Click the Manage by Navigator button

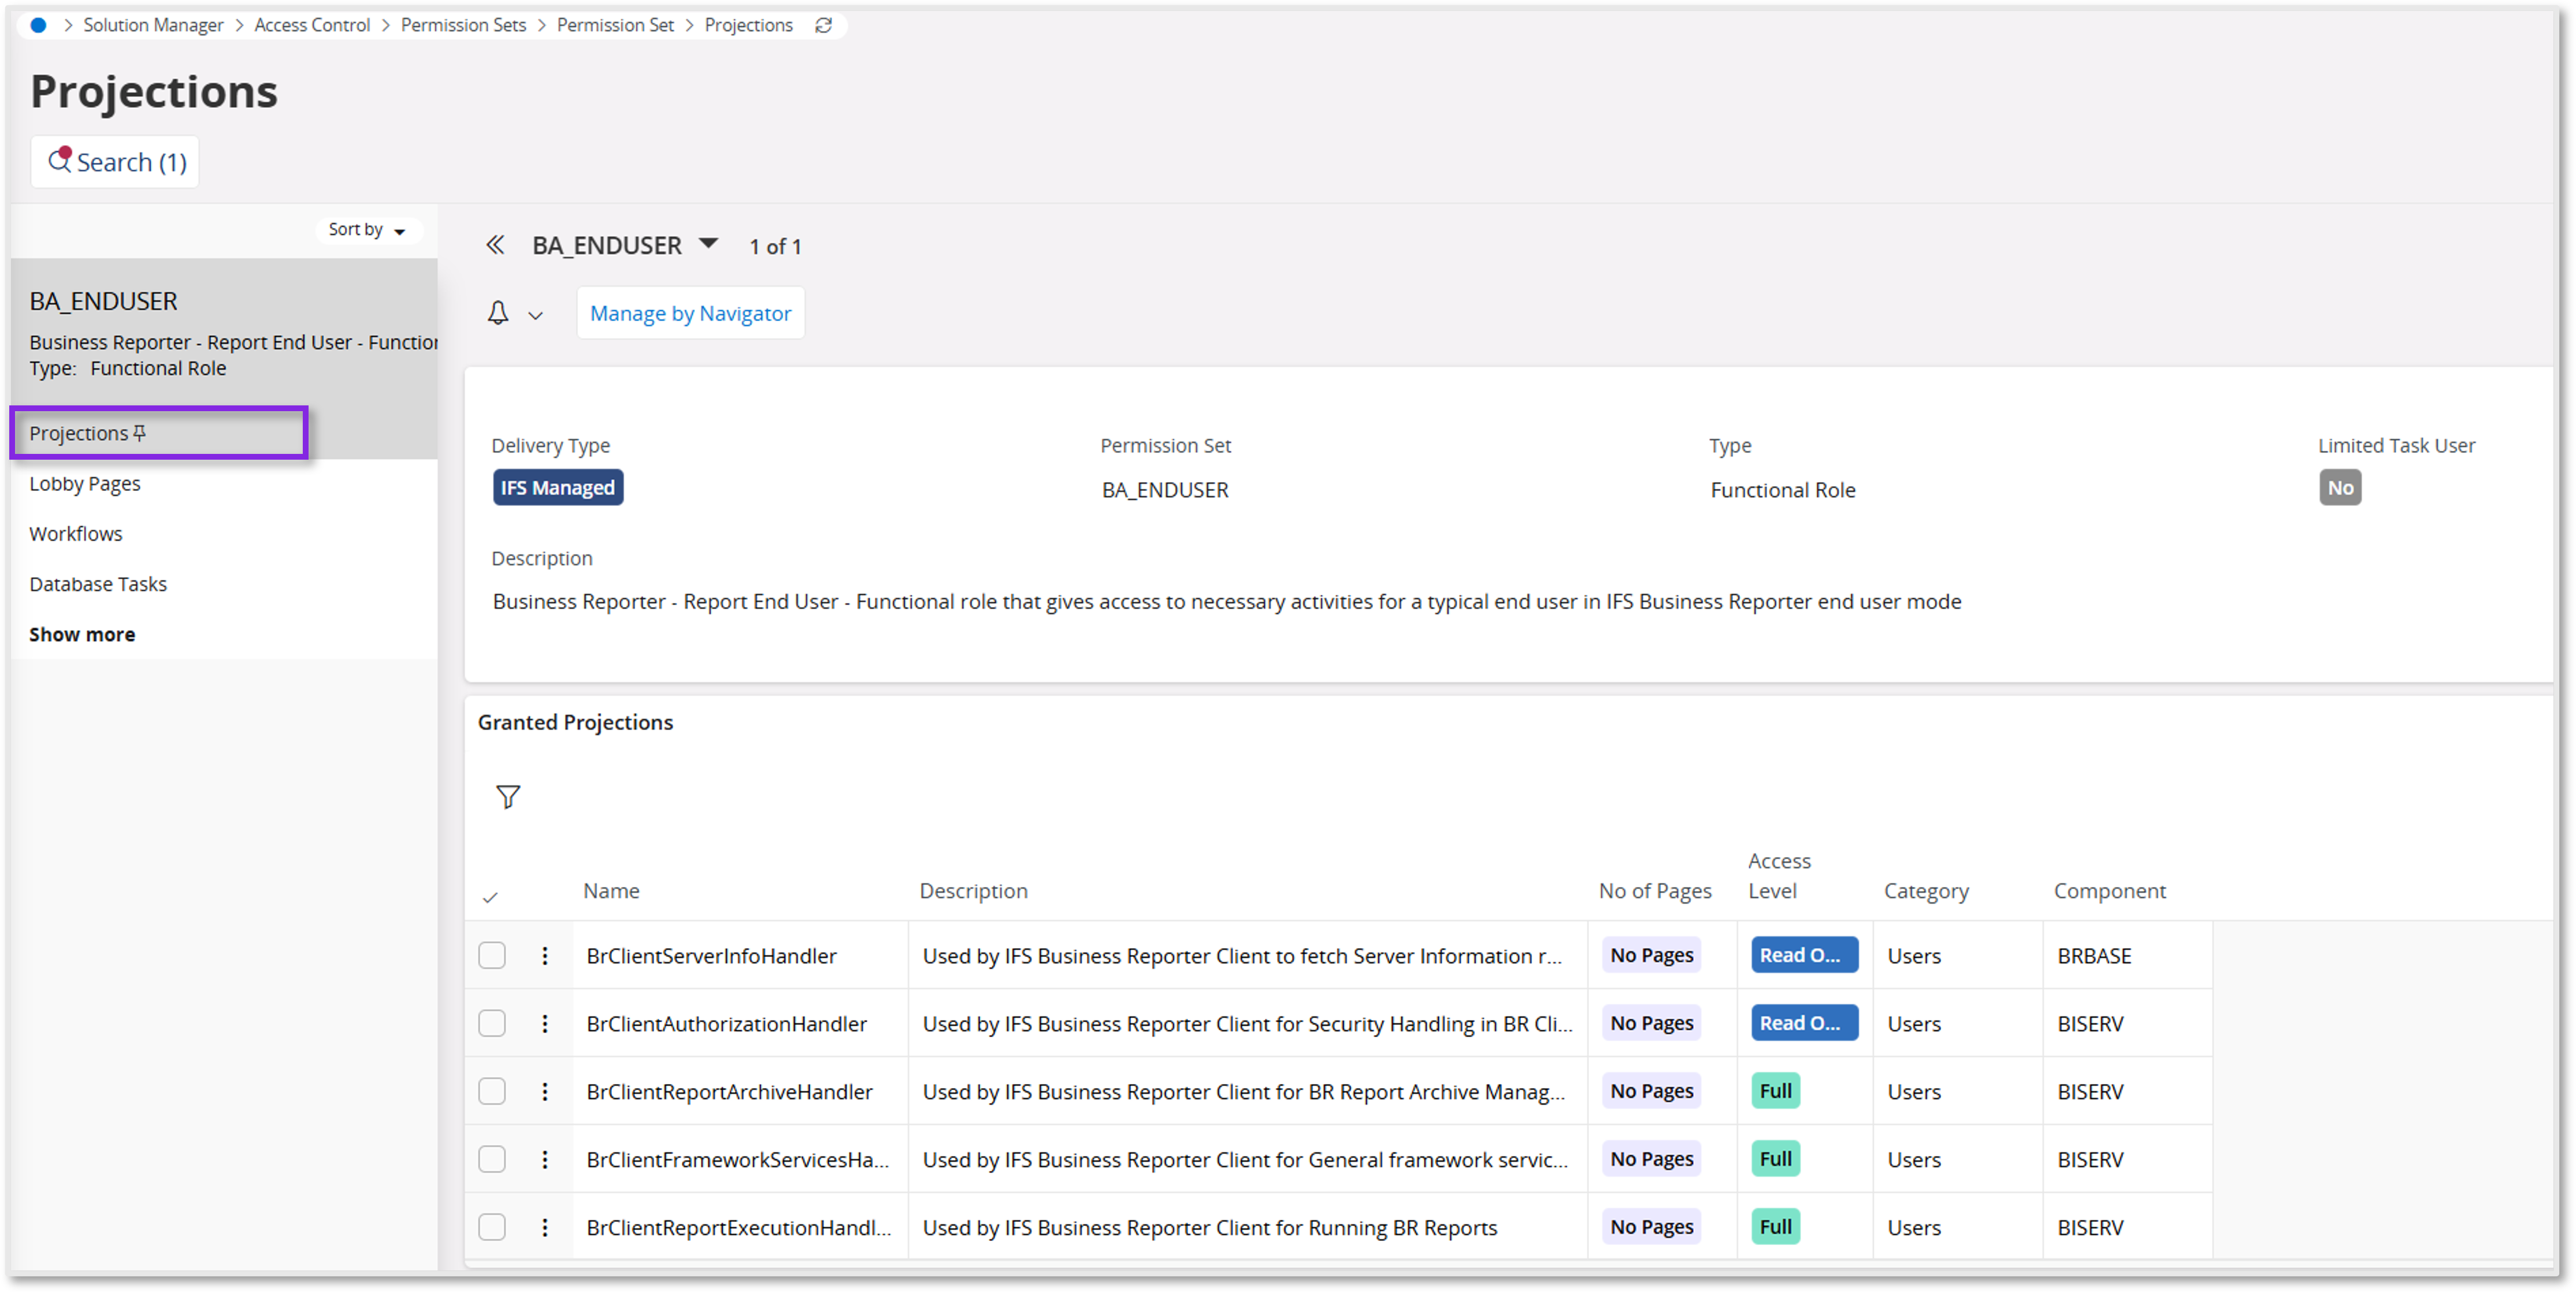(690, 313)
